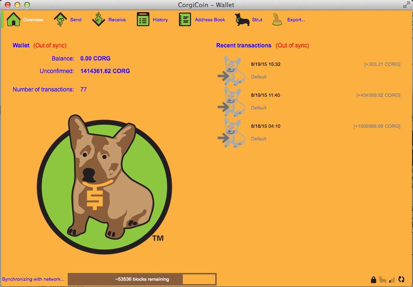Open the +404069.52 CORG transaction
Screen dimensions: 413x287
378,95
